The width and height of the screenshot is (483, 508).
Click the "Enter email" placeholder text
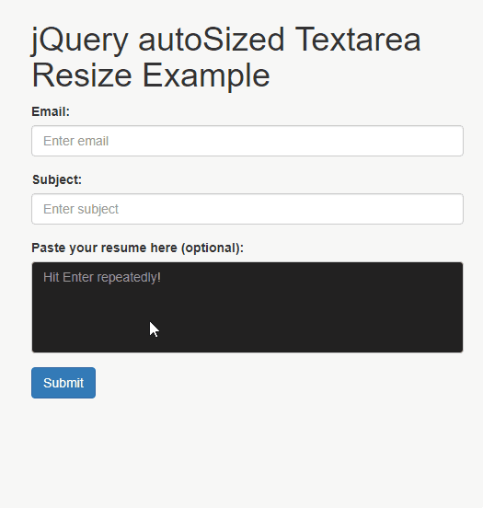coord(75,141)
